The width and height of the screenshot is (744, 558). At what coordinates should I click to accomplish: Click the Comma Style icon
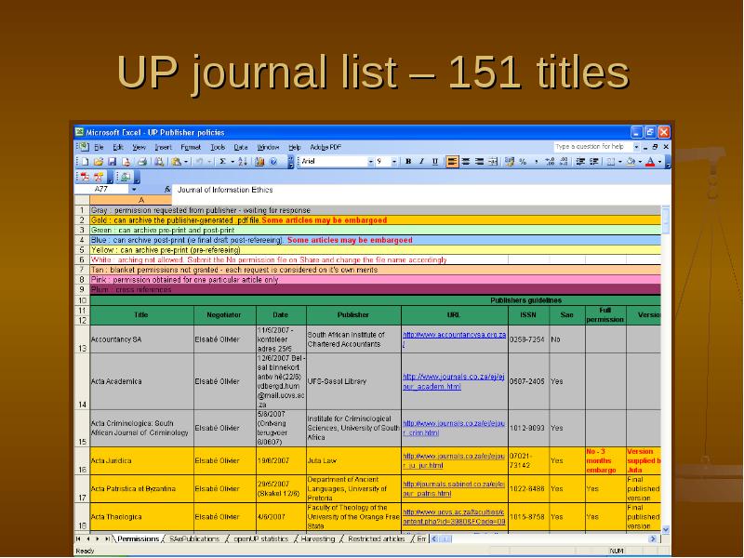pyautogui.click(x=537, y=162)
